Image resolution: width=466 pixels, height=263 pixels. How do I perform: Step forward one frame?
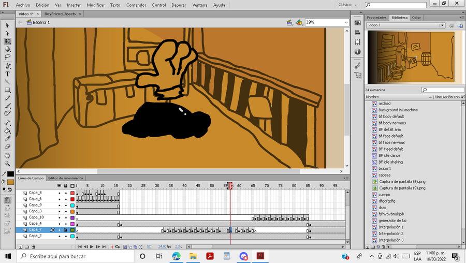[x=98, y=246]
